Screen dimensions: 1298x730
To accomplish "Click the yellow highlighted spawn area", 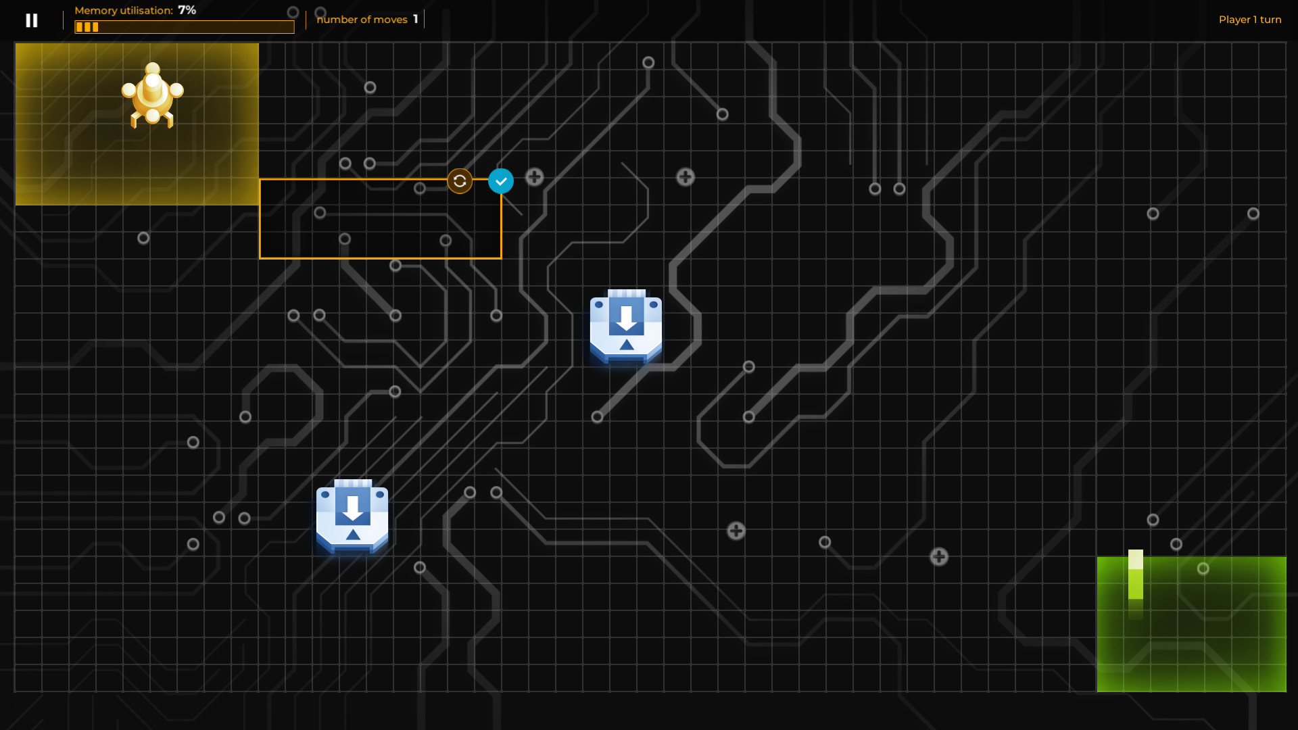I will click(137, 124).
